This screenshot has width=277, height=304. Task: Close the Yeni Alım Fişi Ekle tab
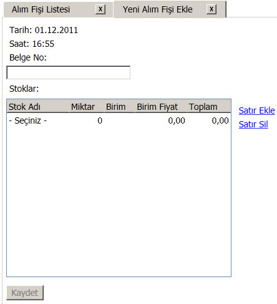pos(211,9)
